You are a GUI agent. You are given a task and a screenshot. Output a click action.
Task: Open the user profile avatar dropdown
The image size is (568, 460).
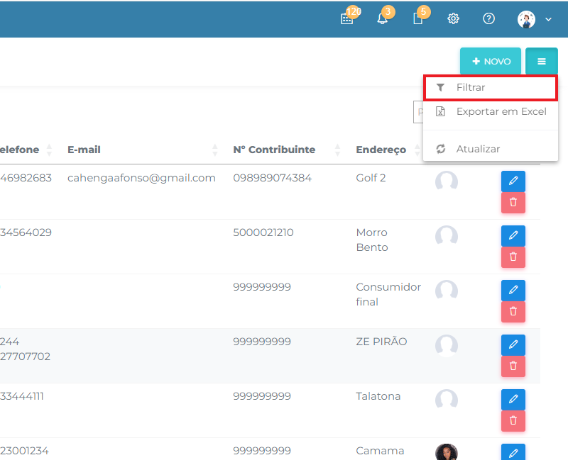click(534, 19)
